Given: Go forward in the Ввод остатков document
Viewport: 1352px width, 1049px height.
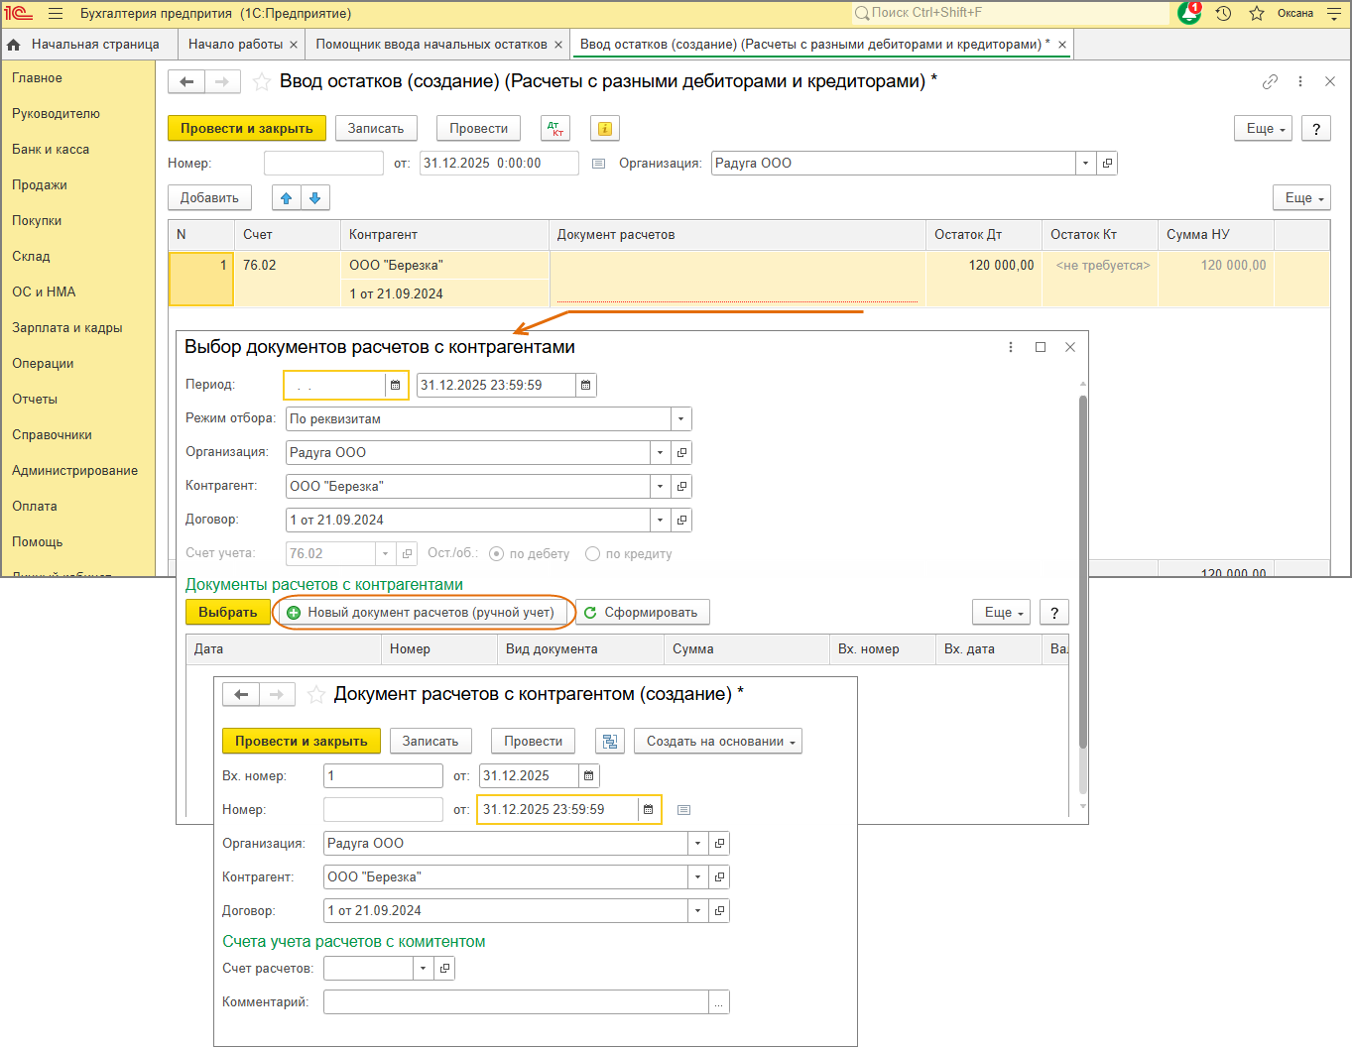Looking at the screenshot, I should (x=222, y=81).
